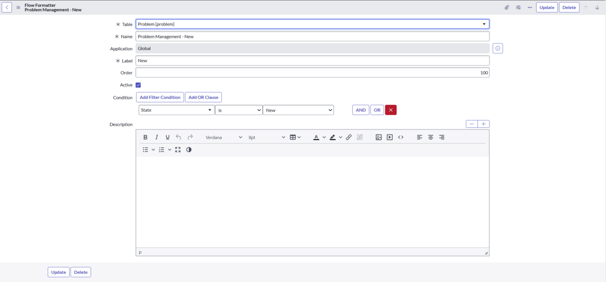Open the personalize form settings icon
This screenshot has height=282, width=606.
tap(518, 8)
